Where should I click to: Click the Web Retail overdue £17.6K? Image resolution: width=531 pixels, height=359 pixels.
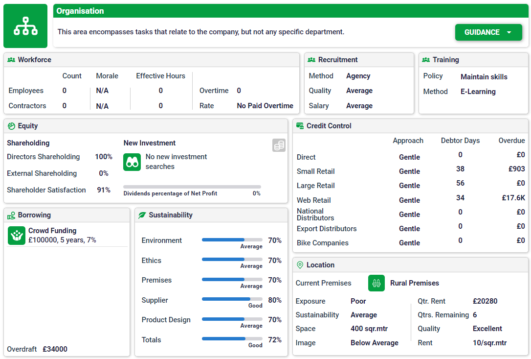(513, 198)
